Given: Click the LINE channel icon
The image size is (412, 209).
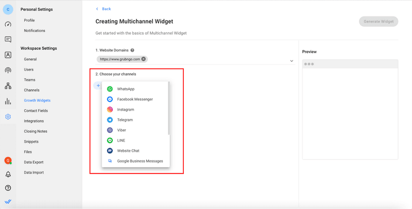Looking at the screenshot, I should coord(110,141).
